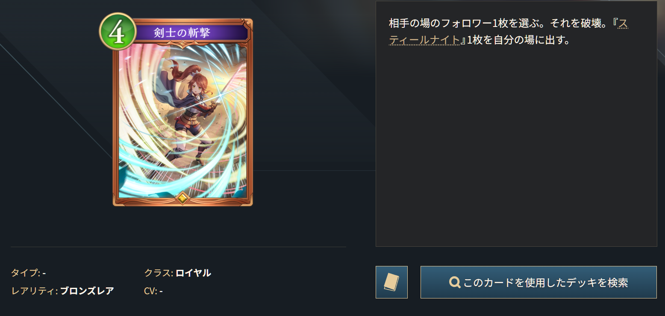Click the ブロンズレア rarity value

click(x=87, y=291)
